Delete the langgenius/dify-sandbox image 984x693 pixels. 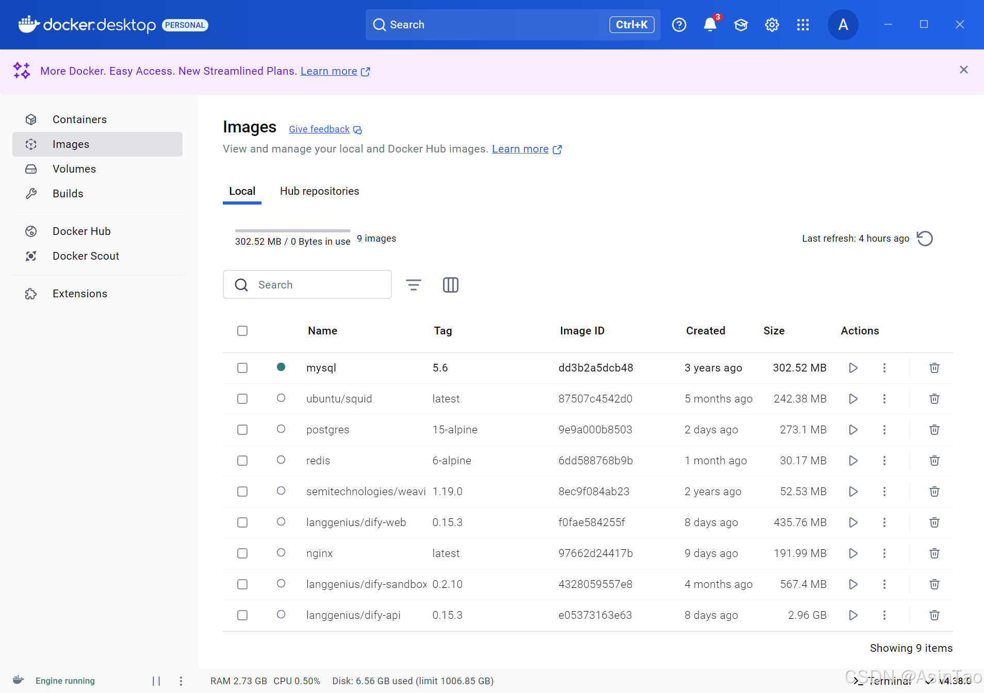tap(934, 584)
